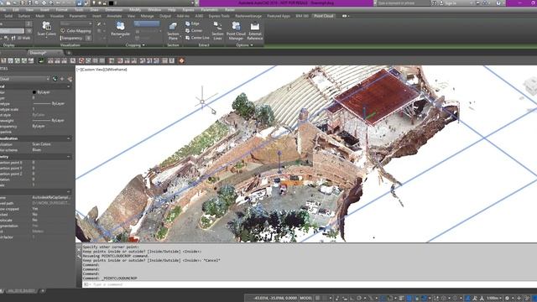The width and height of the screenshot is (537, 302).
Task: Toggle quick select icon in Properties palette
Action: (x=70, y=79)
